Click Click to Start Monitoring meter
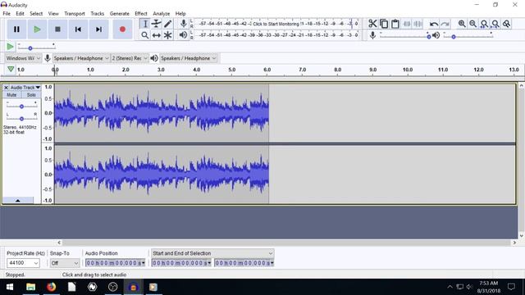 (276, 24)
